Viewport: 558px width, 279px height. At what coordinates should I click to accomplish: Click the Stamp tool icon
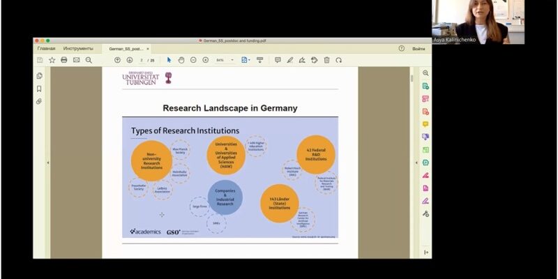pyautogui.click(x=315, y=60)
